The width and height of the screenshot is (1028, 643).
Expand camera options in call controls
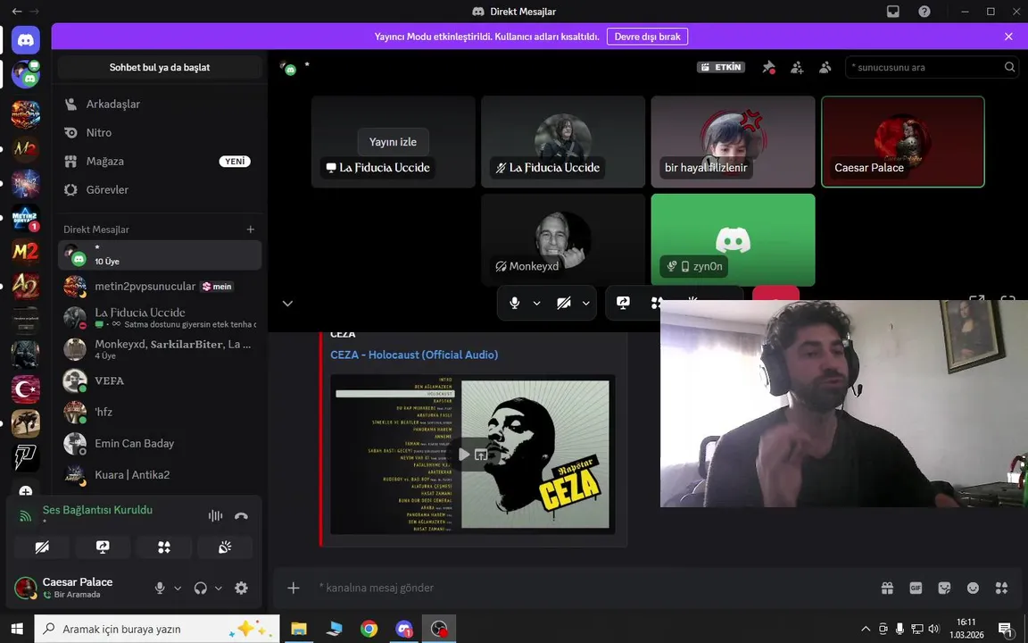(586, 303)
